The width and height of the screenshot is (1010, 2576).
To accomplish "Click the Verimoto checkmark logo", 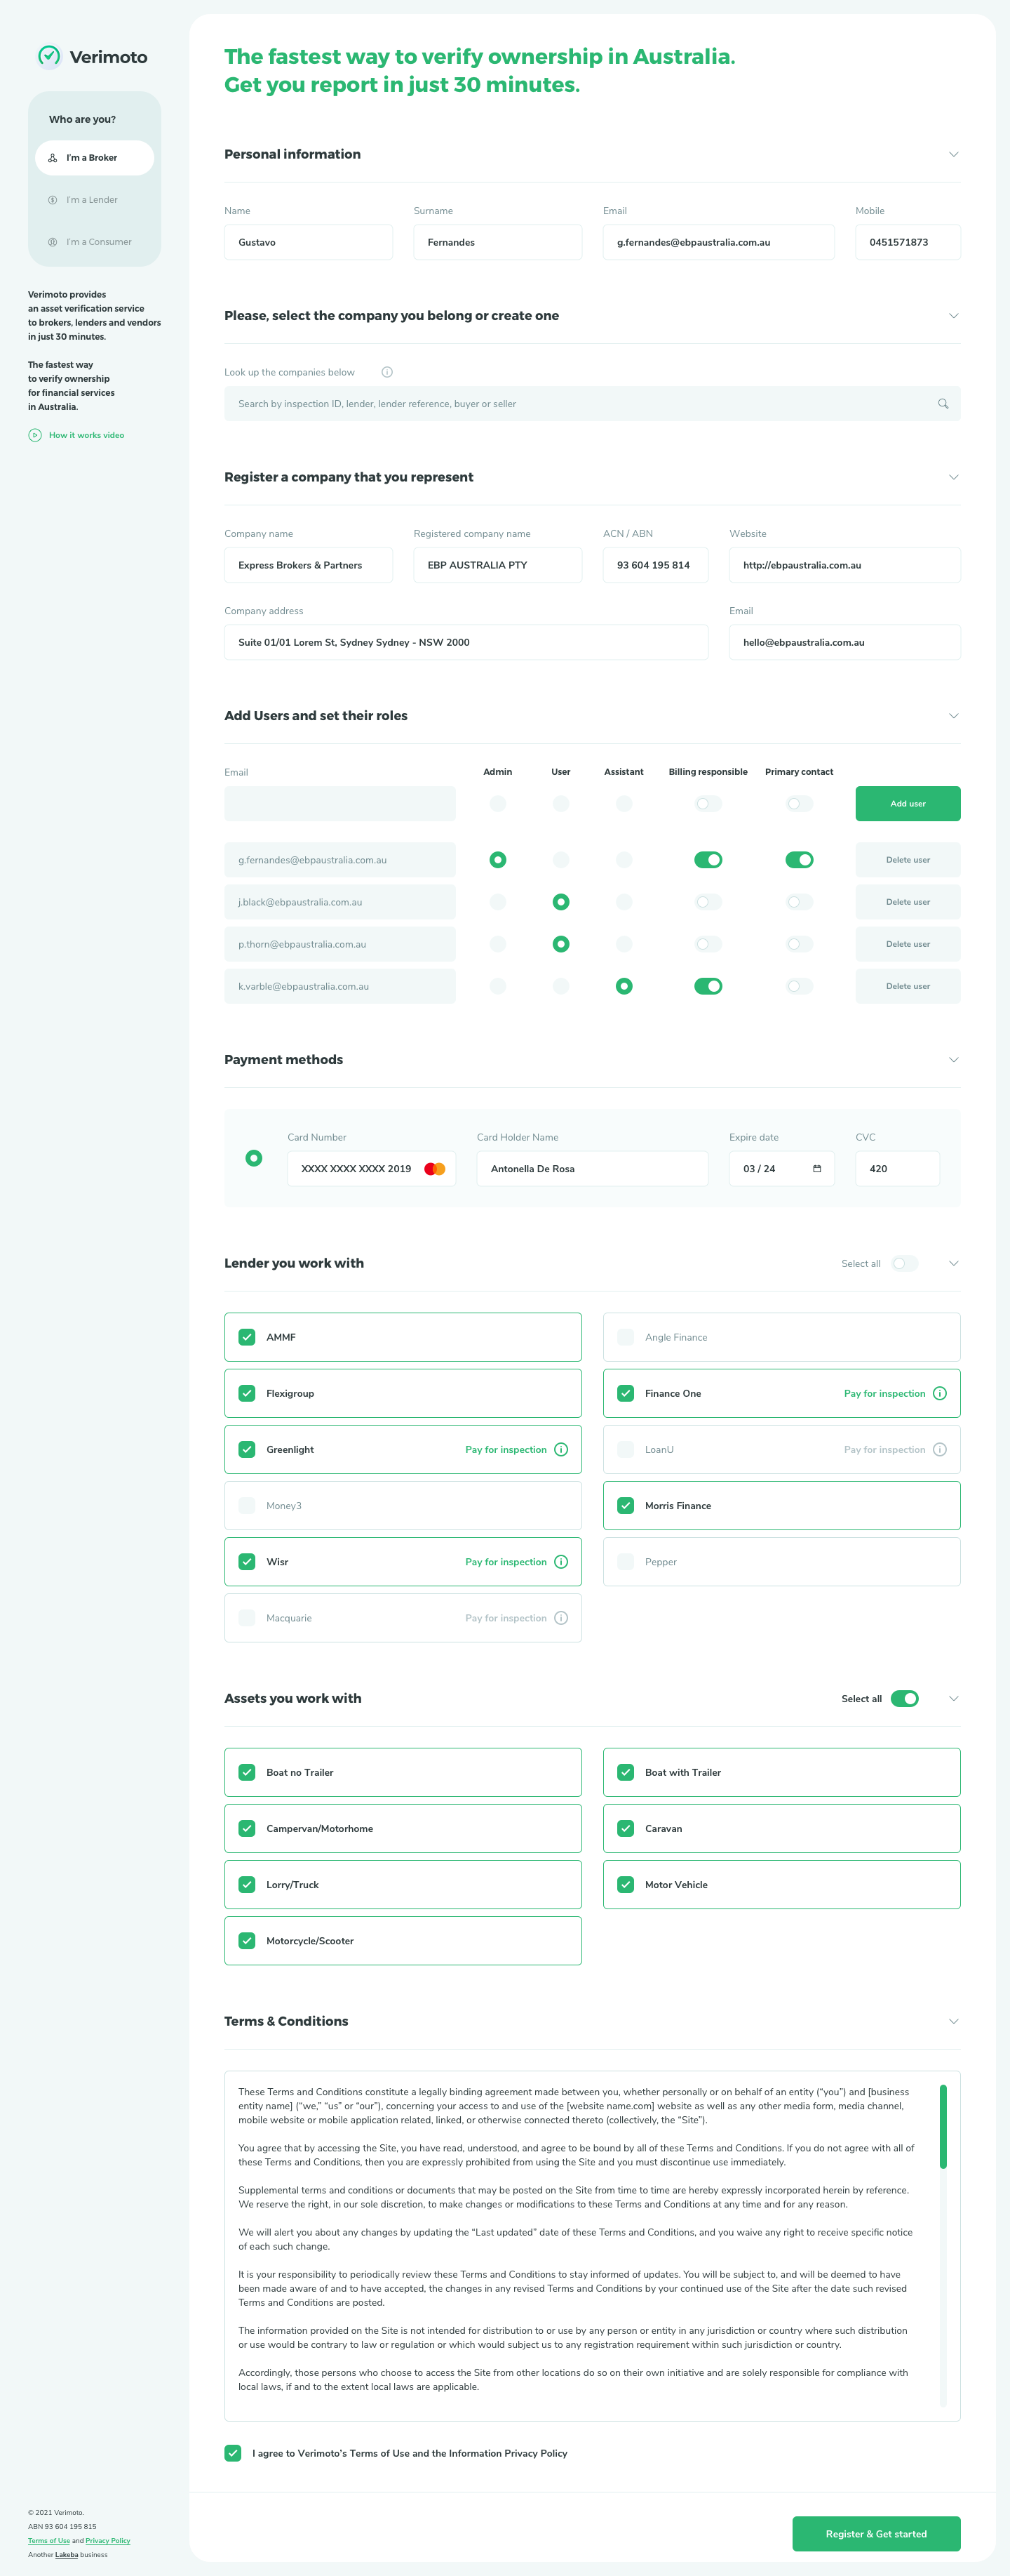I will tap(49, 56).
